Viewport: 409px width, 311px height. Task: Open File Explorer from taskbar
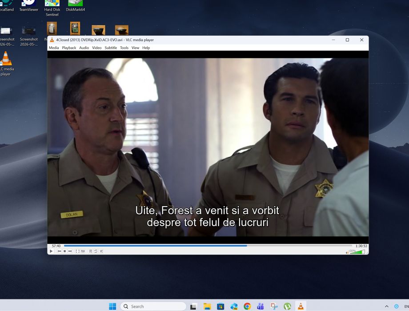(207, 306)
